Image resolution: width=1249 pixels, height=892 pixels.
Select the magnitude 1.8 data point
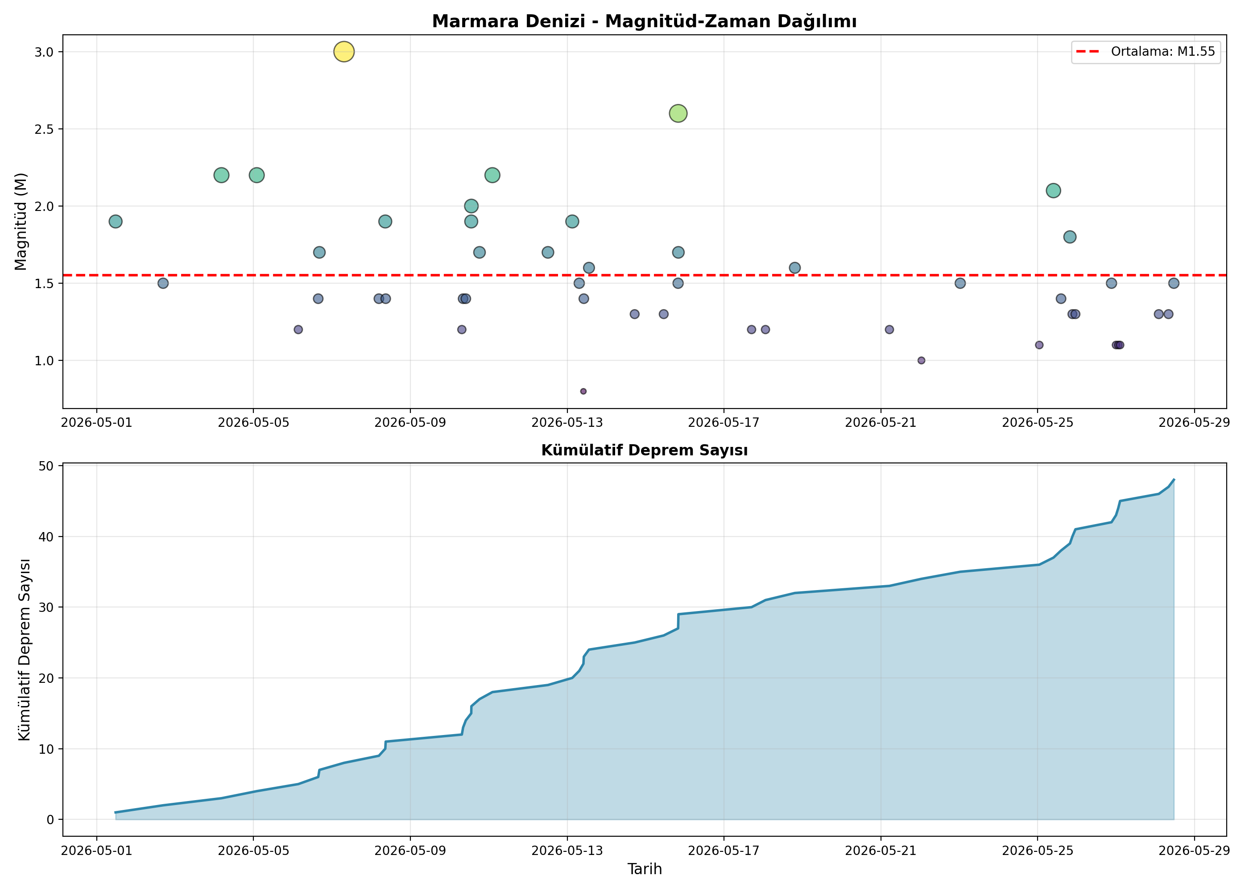1069,237
